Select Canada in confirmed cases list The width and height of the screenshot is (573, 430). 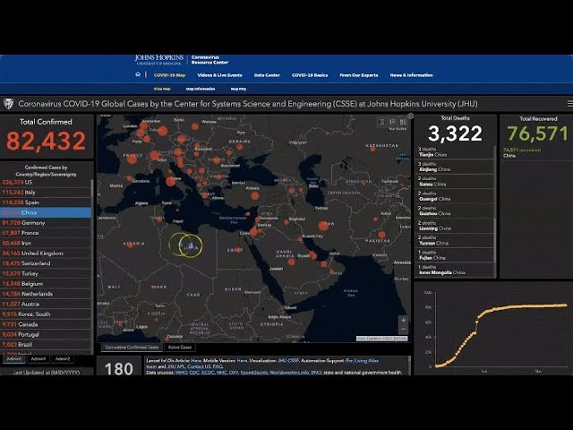[x=46, y=324]
